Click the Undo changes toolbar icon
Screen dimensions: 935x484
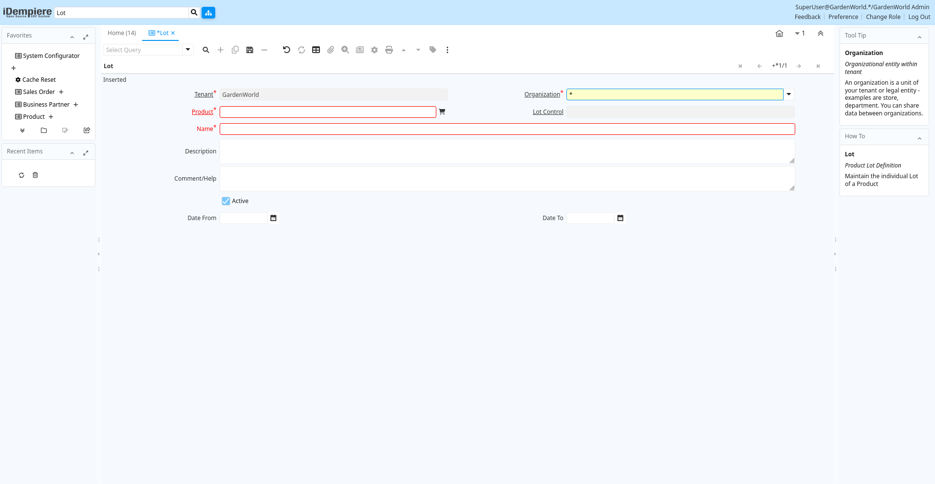(286, 50)
